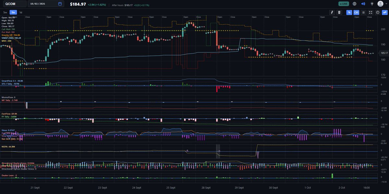Click the 25 Sept date axis label

pyautogui.click(x=171, y=188)
